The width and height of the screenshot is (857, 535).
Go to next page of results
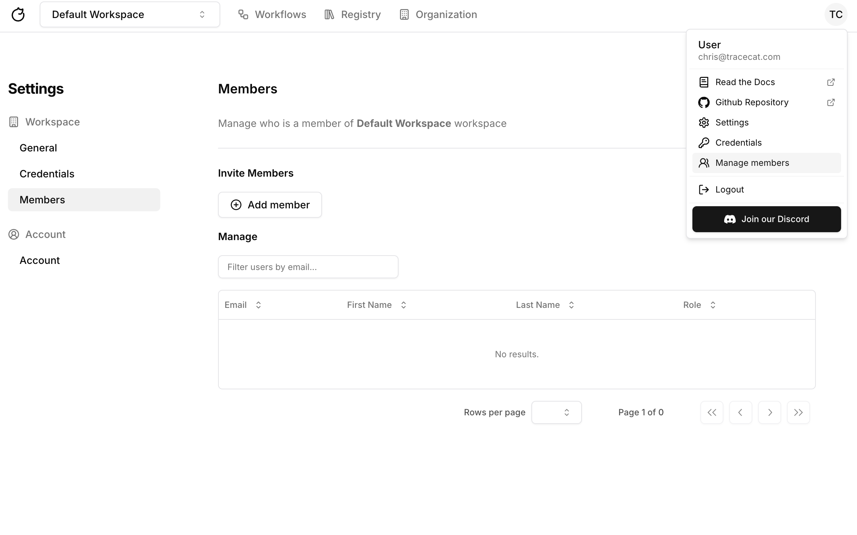[769, 412]
